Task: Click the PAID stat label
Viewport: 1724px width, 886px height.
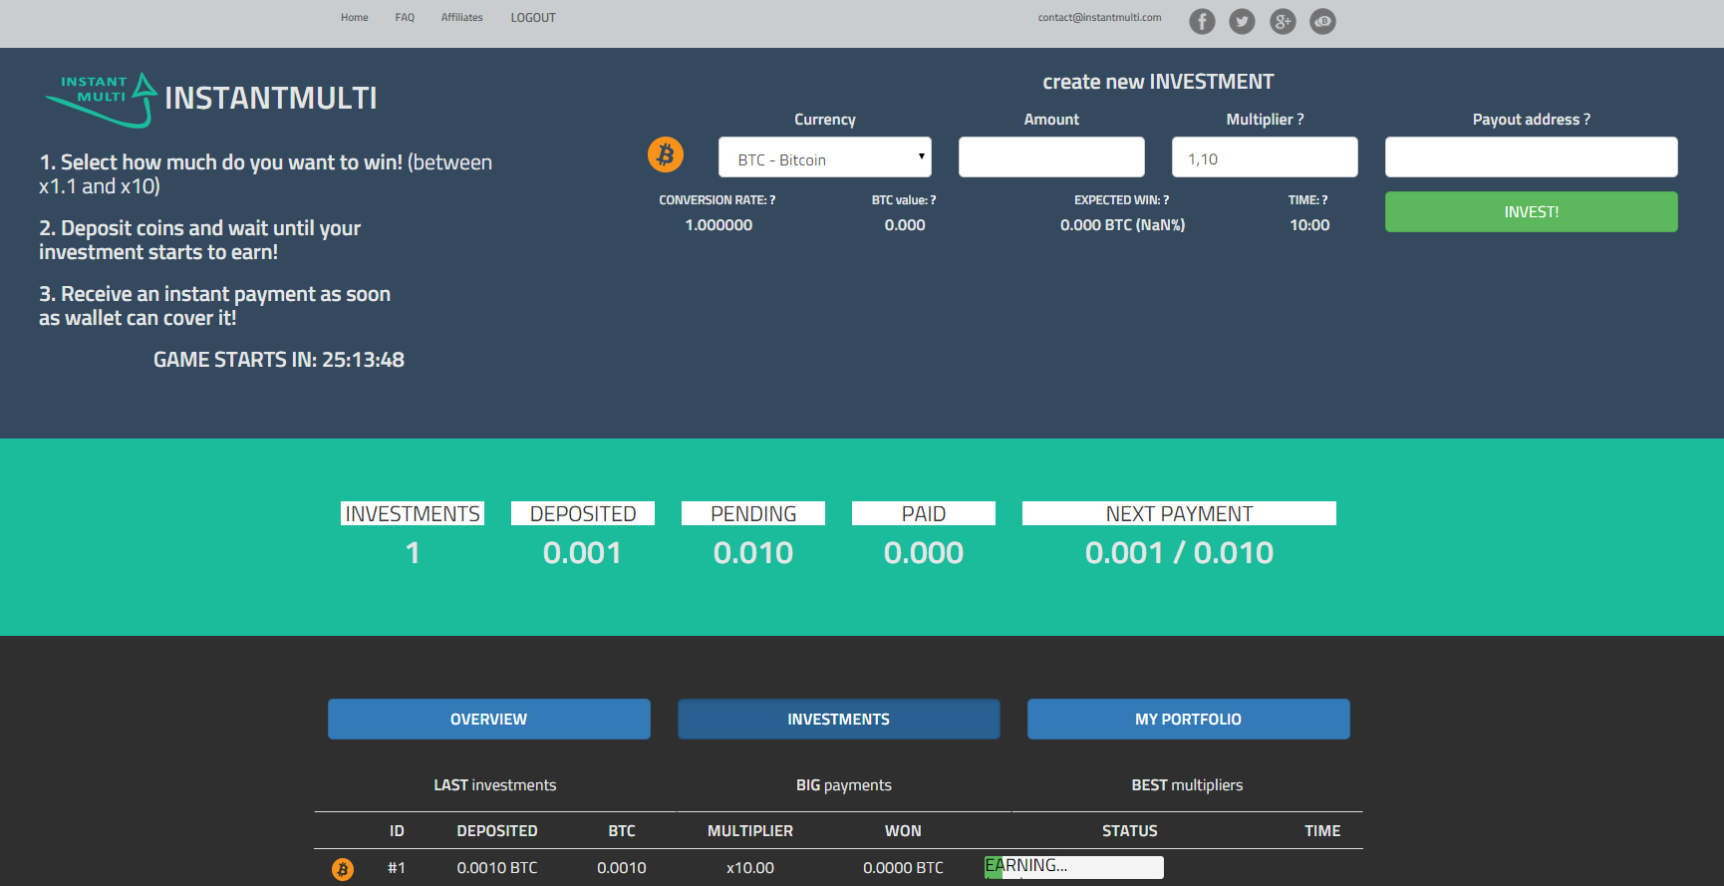Action: [x=924, y=513]
